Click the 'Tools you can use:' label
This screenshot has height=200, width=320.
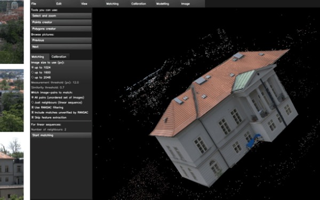point(44,10)
